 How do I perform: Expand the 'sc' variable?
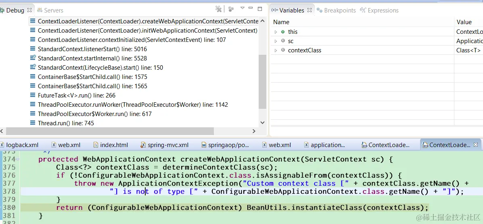pyautogui.click(x=276, y=41)
